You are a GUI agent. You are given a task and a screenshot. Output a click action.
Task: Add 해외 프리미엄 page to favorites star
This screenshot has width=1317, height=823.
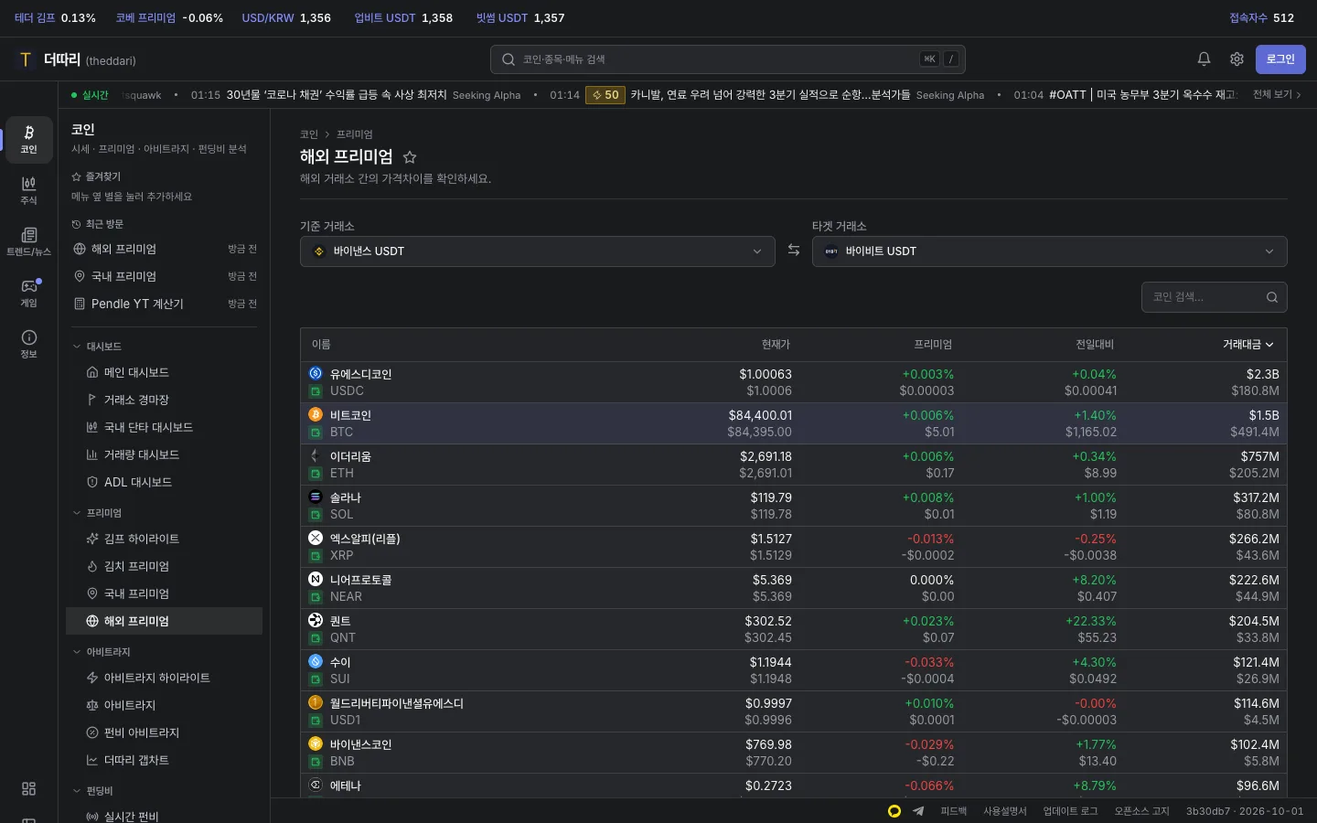410,157
